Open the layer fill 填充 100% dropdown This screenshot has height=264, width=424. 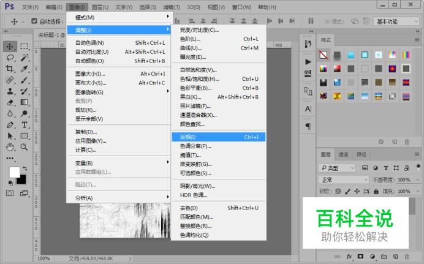pyautogui.click(x=417, y=191)
